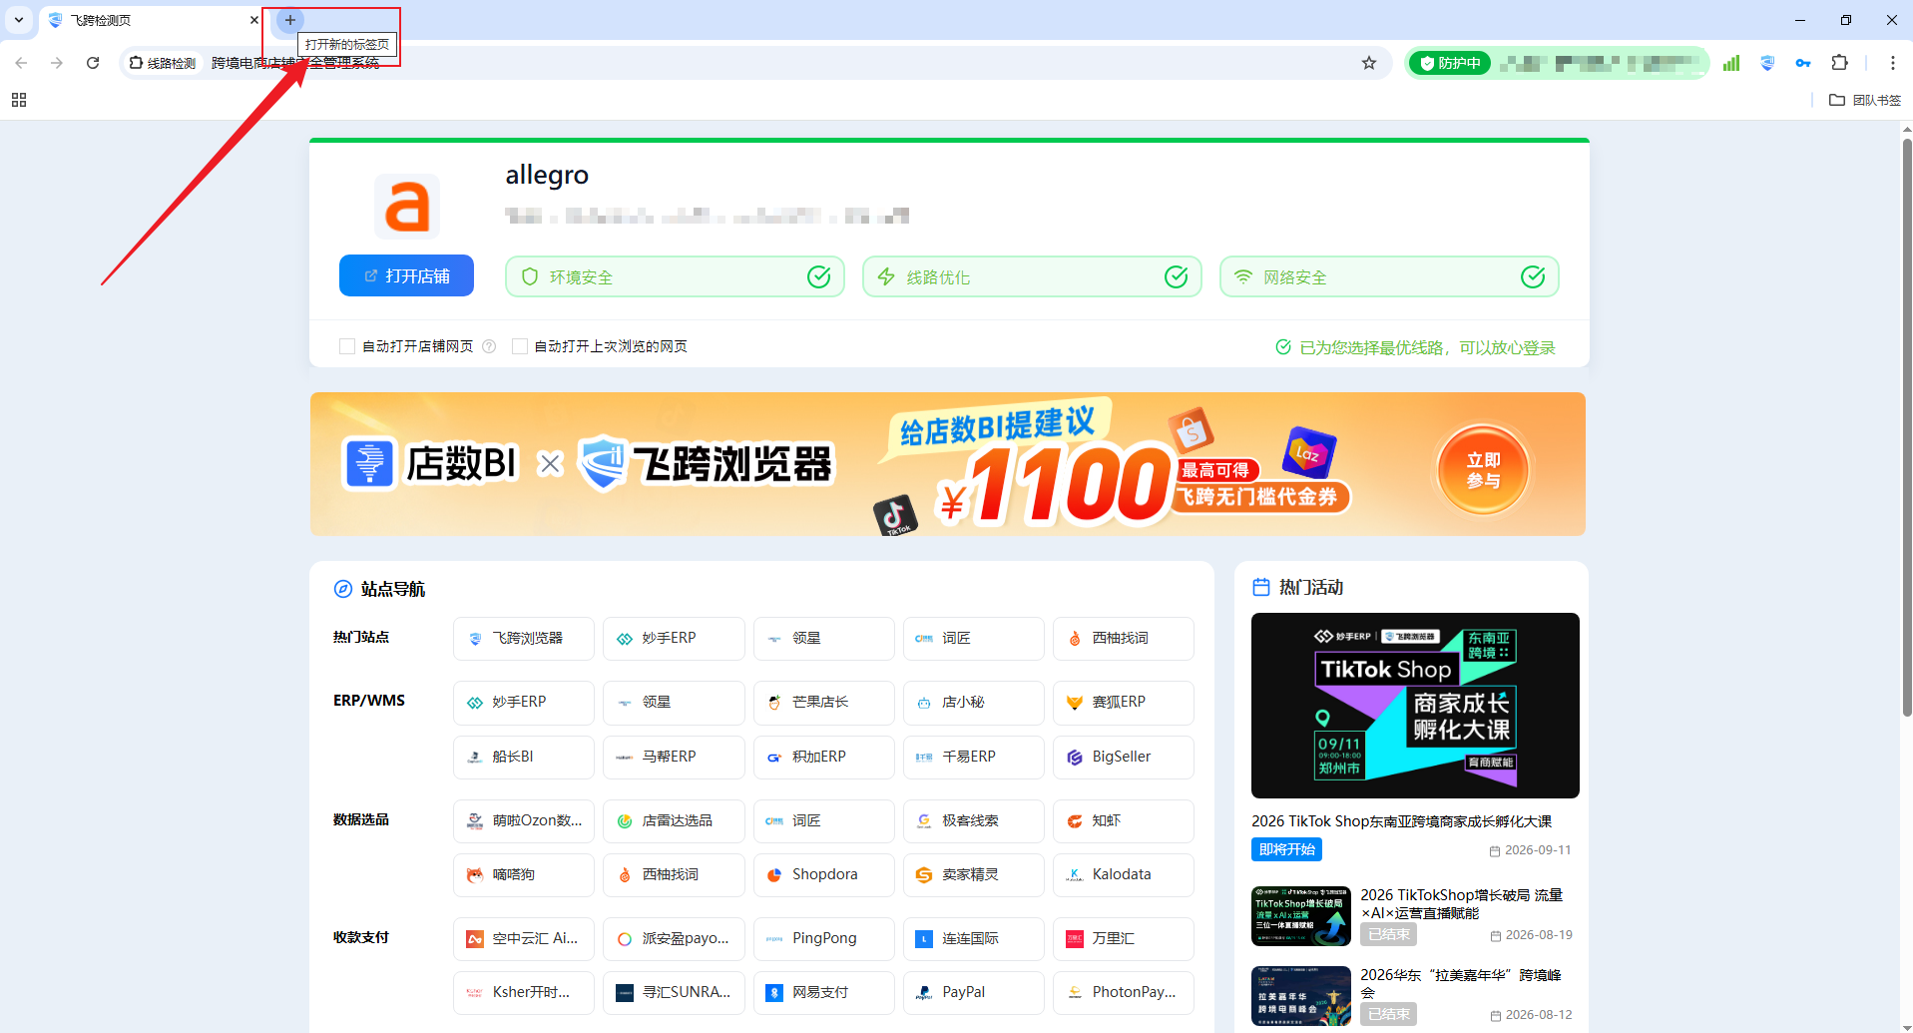The width and height of the screenshot is (1913, 1033).
Task: Open Shopdora site link
Action: [824, 874]
